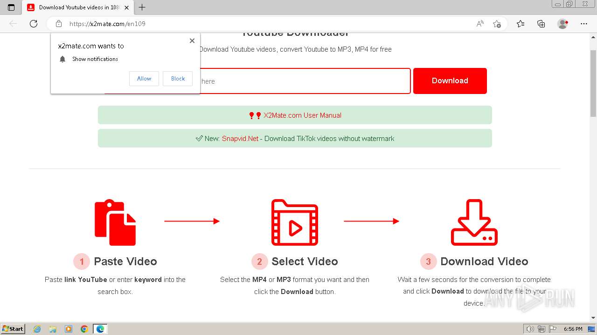Allow x2mate.com notifications
This screenshot has width=597, height=335.
[144, 79]
